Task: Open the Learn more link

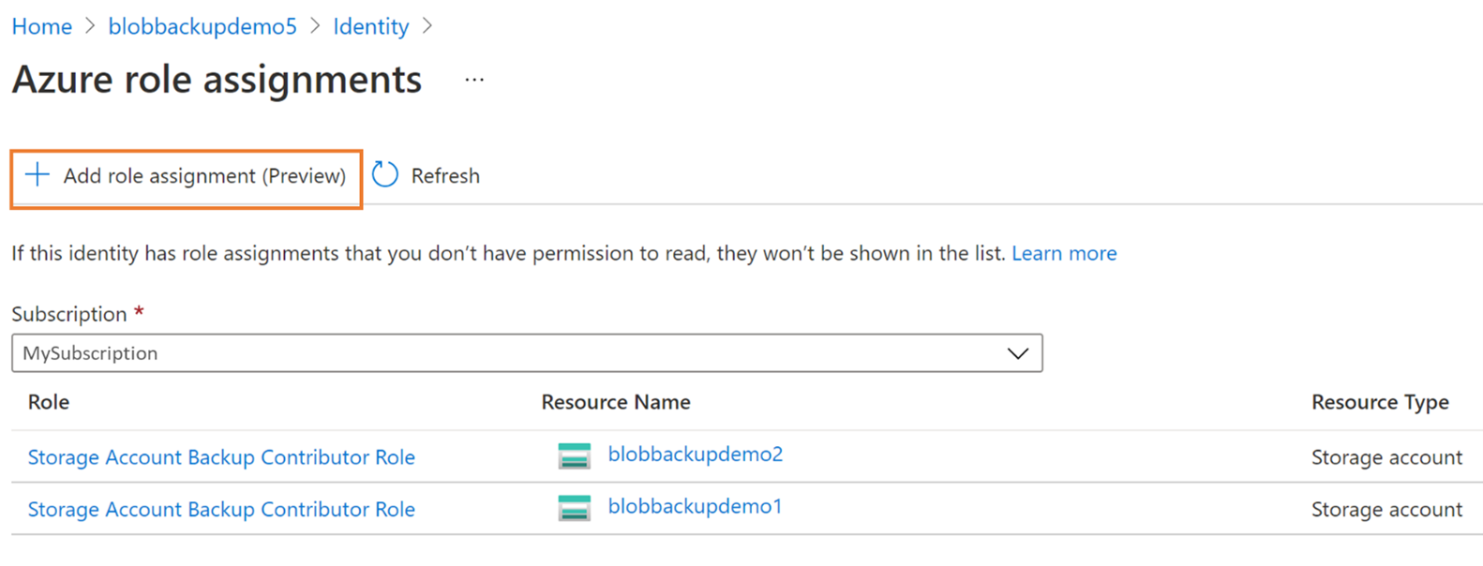Action: 1064,252
